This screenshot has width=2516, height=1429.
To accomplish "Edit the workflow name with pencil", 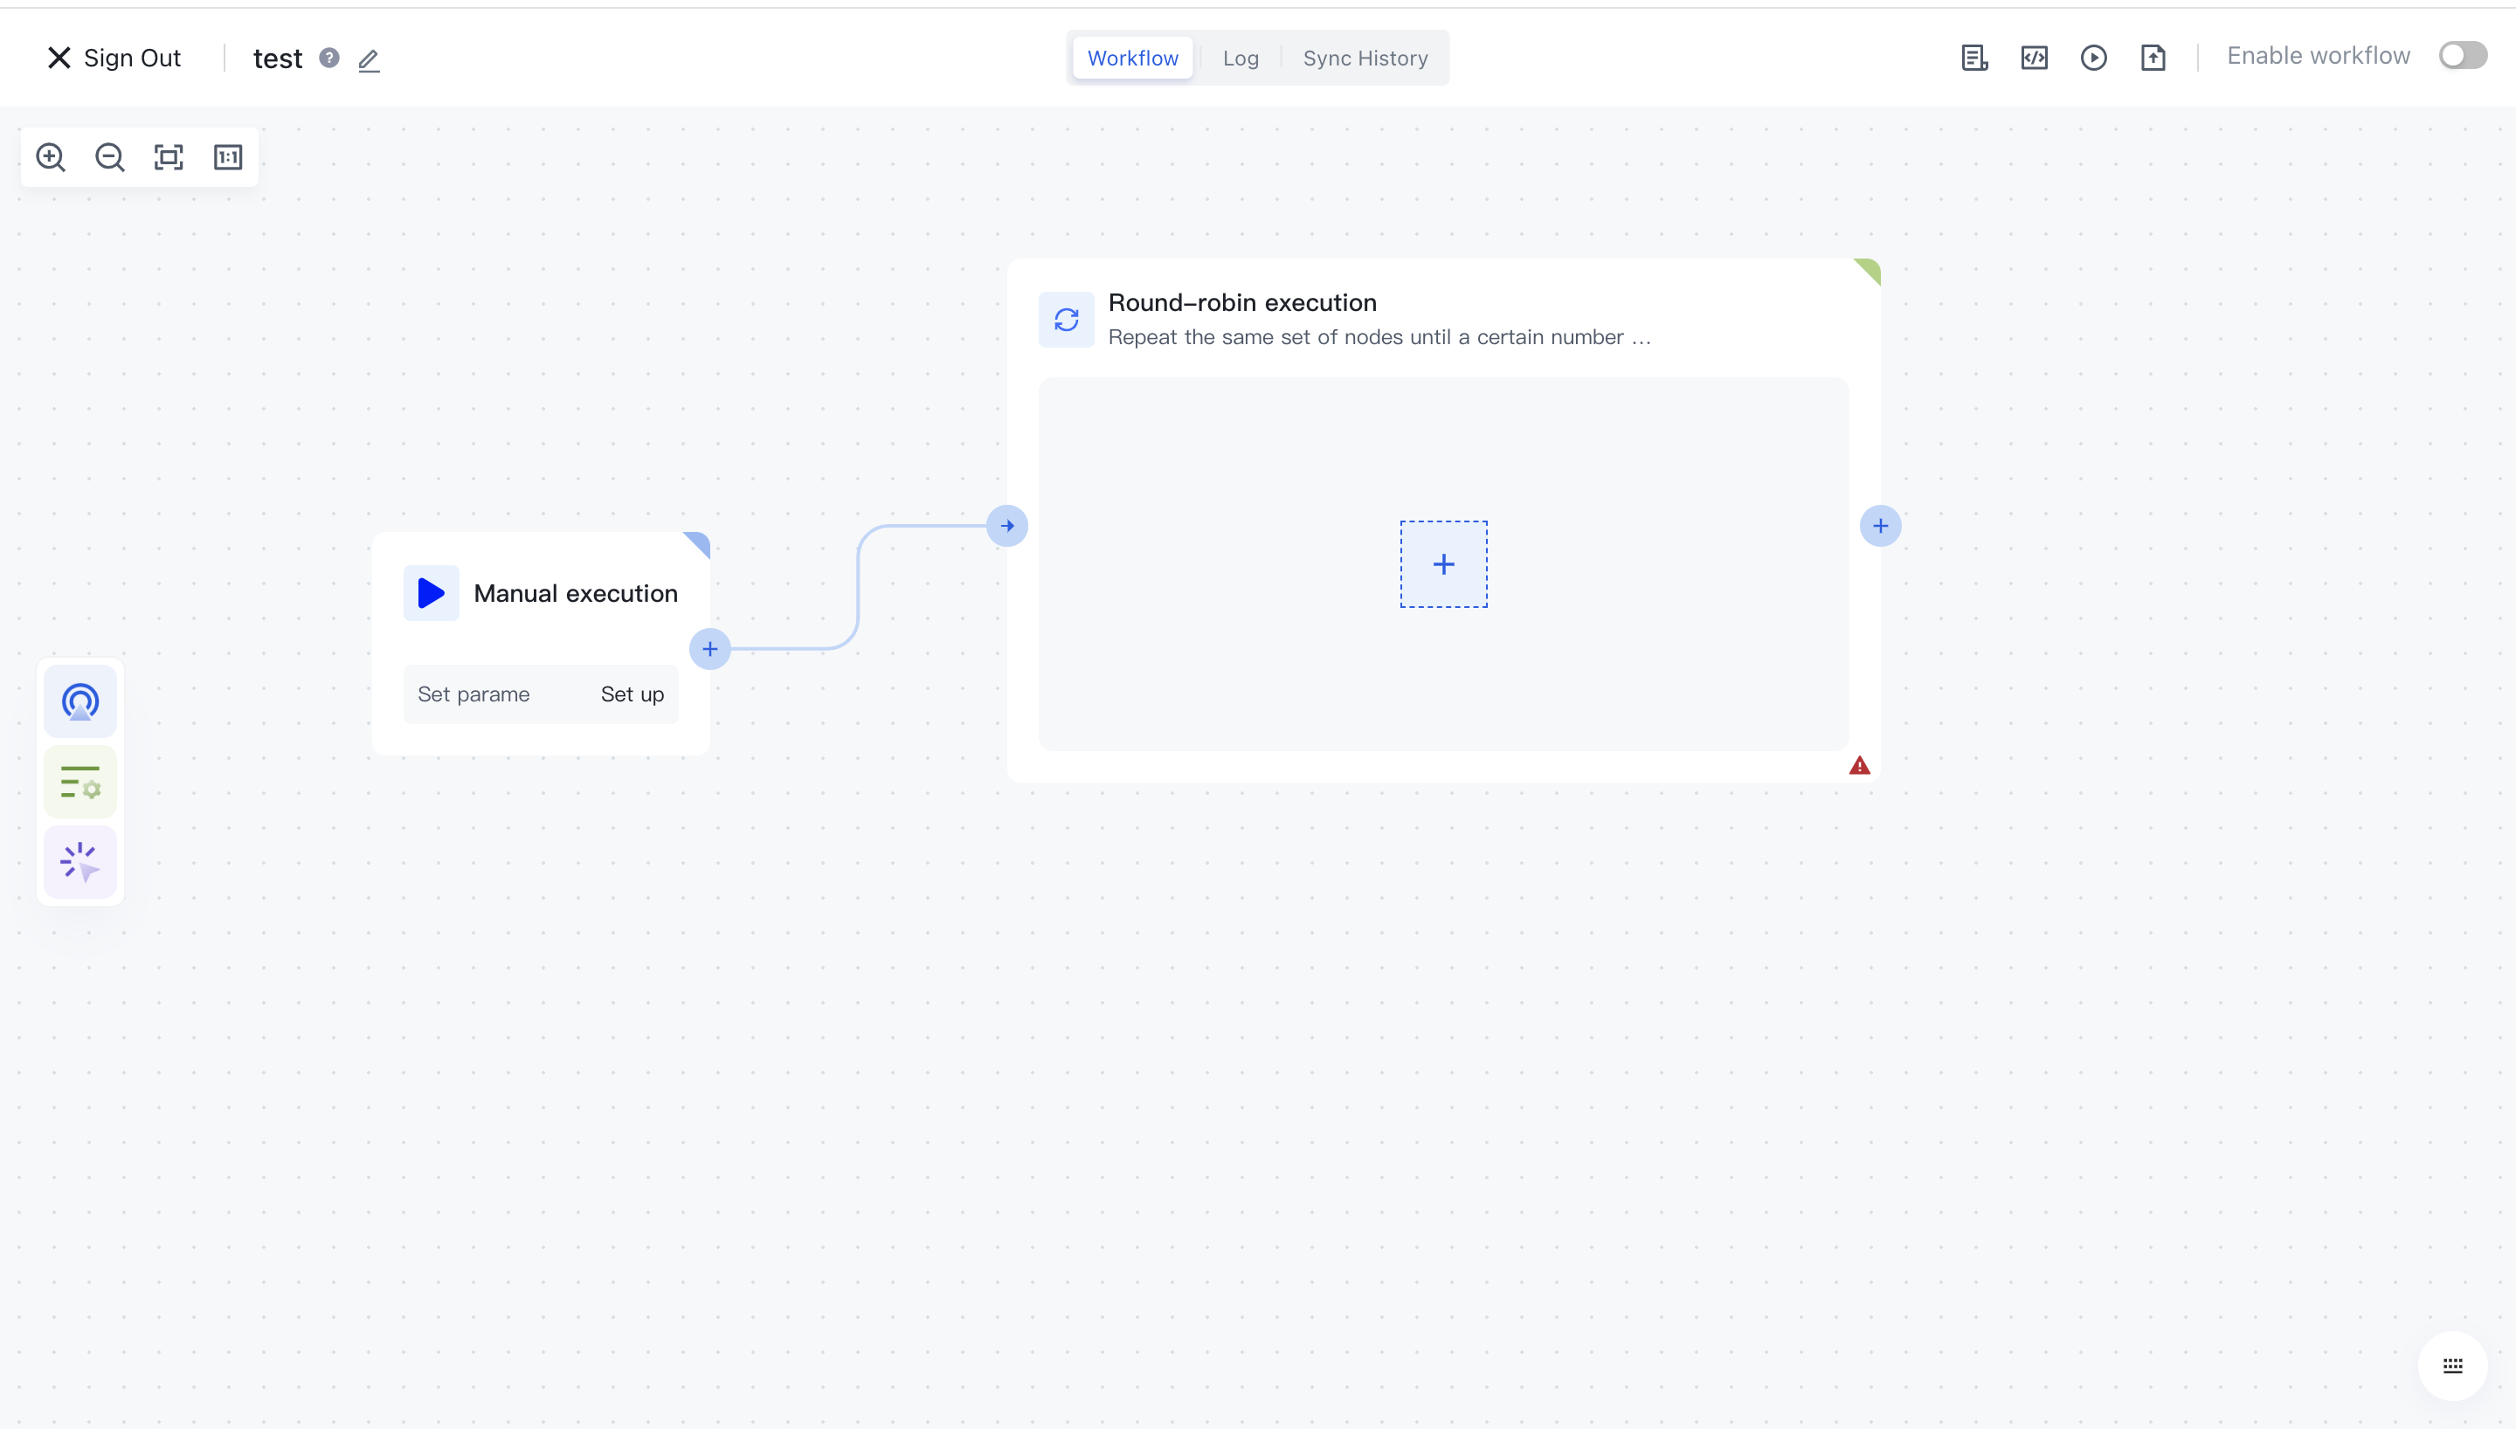I will point(369,60).
